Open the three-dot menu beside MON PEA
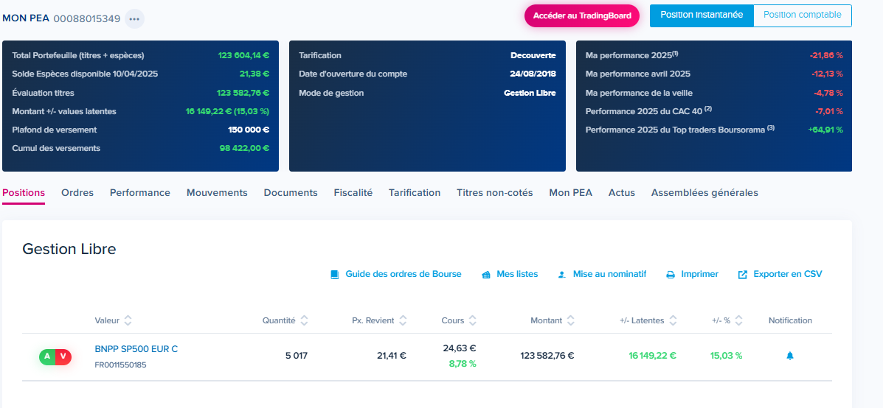The height and width of the screenshot is (408, 883). (134, 18)
